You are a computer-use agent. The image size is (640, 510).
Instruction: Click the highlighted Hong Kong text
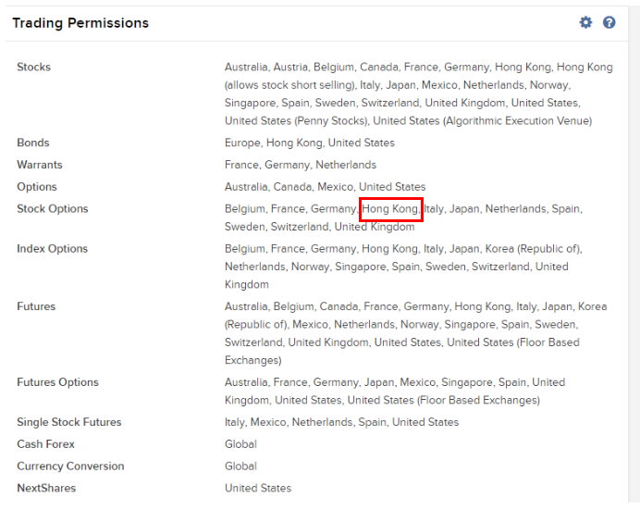coord(390,209)
